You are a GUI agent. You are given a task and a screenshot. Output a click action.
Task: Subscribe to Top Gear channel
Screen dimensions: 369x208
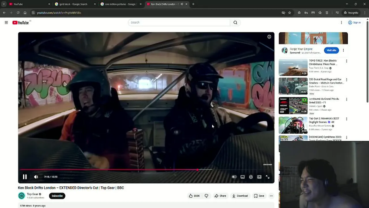pyautogui.click(x=57, y=196)
